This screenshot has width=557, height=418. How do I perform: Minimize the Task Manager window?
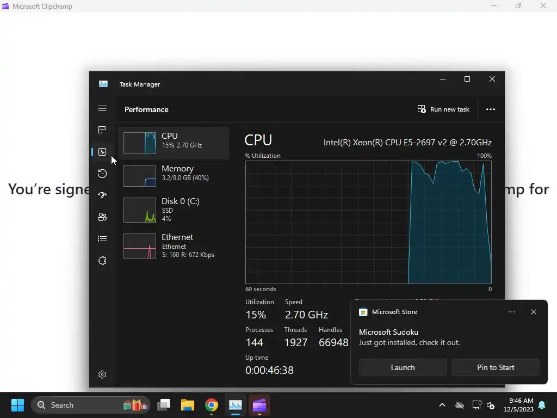click(443, 79)
